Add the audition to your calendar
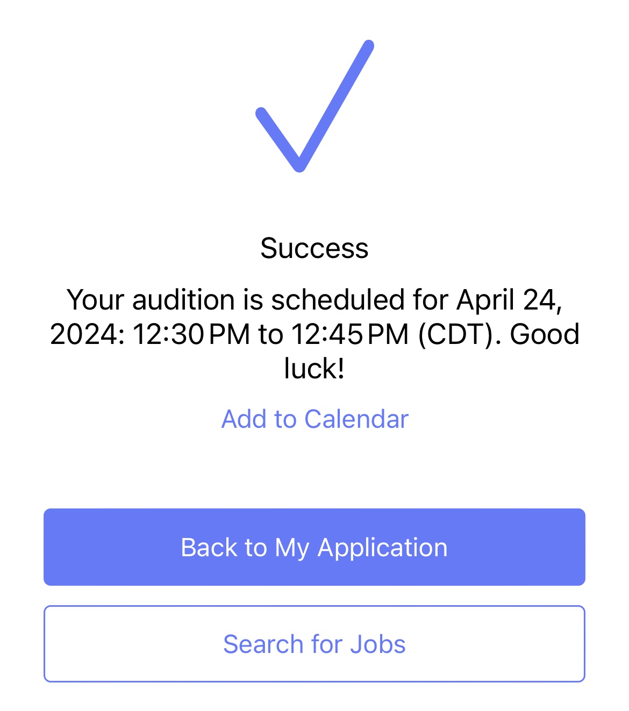This screenshot has height=711, width=629. 315,419
